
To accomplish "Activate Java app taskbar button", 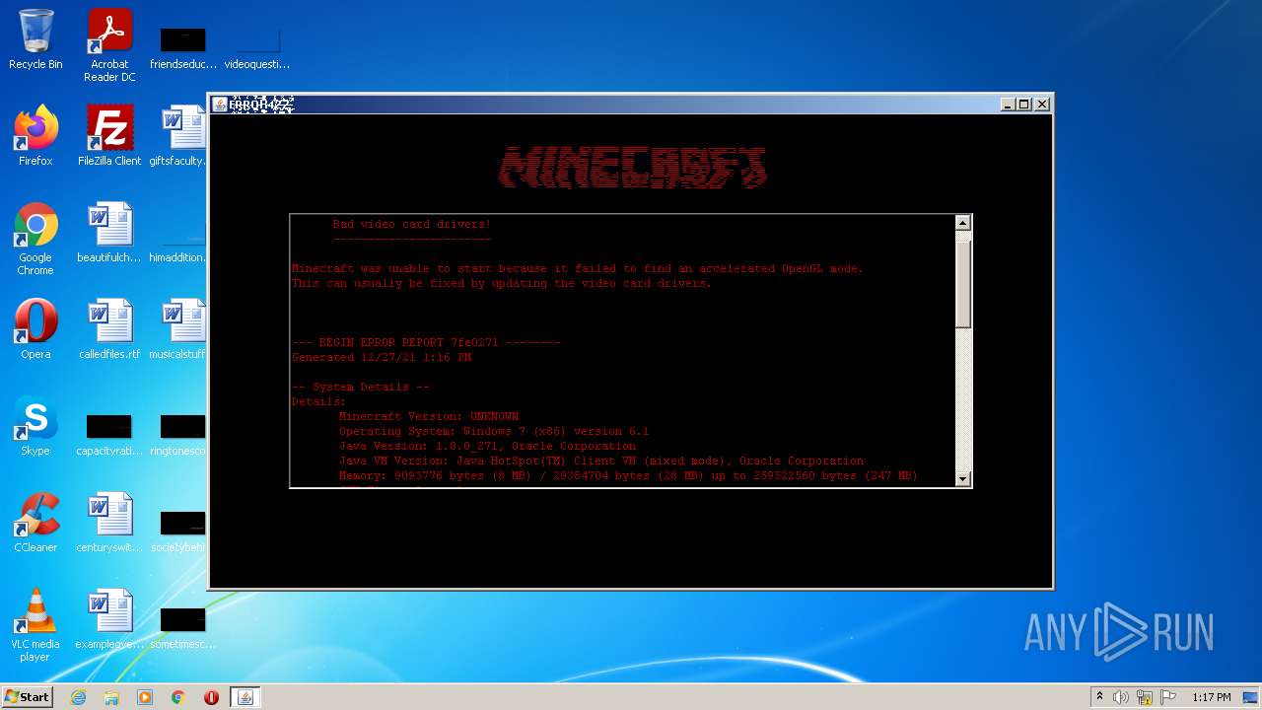I will tap(245, 697).
